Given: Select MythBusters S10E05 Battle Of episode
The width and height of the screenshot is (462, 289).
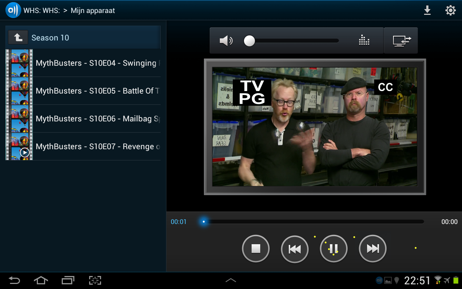Looking at the screenshot, I should pos(83,91).
